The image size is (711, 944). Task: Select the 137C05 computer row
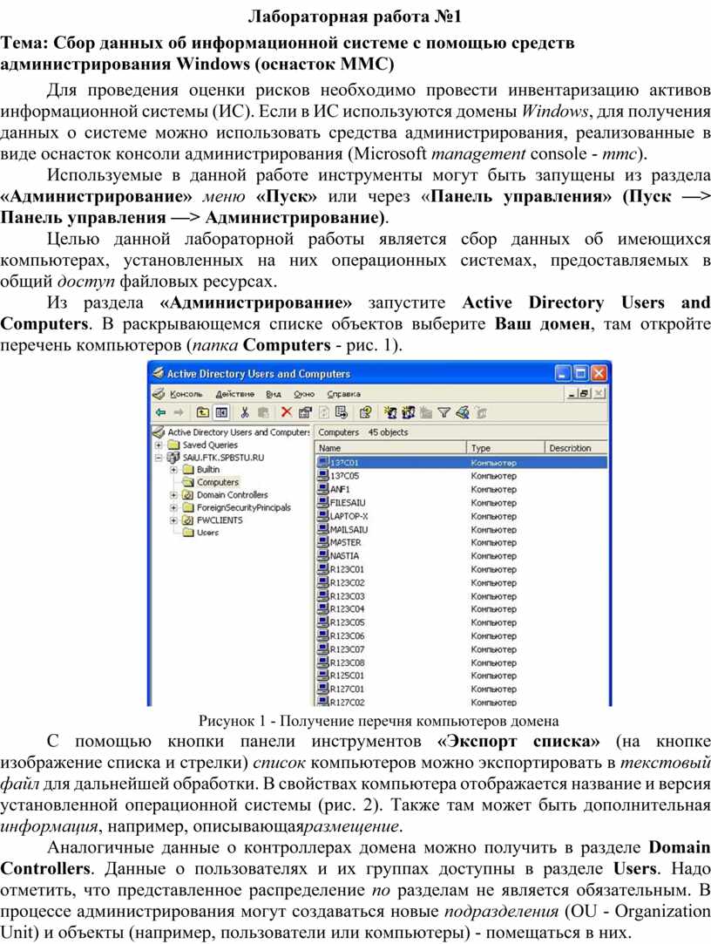(x=461, y=476)
